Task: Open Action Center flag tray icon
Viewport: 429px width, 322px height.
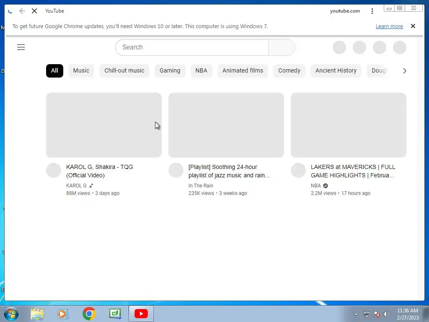Action: [377, 314]
